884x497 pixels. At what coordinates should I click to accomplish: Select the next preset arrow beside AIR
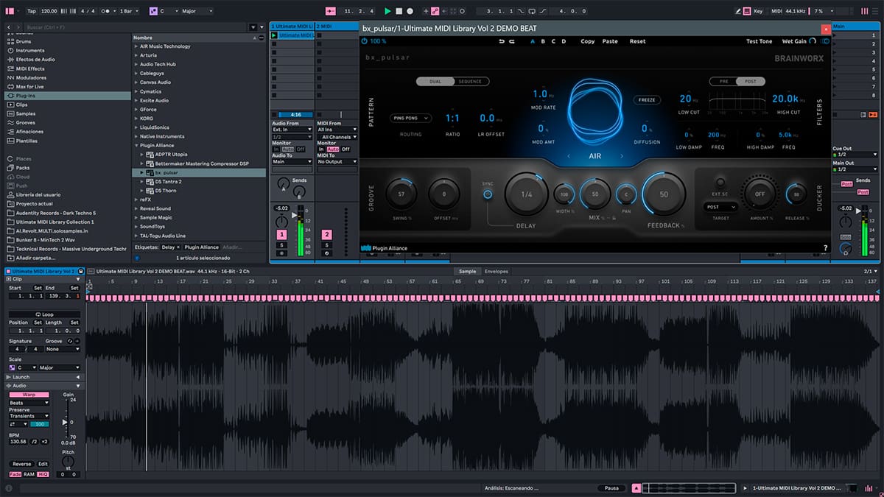pyautogui.click(x=622, y=156)
